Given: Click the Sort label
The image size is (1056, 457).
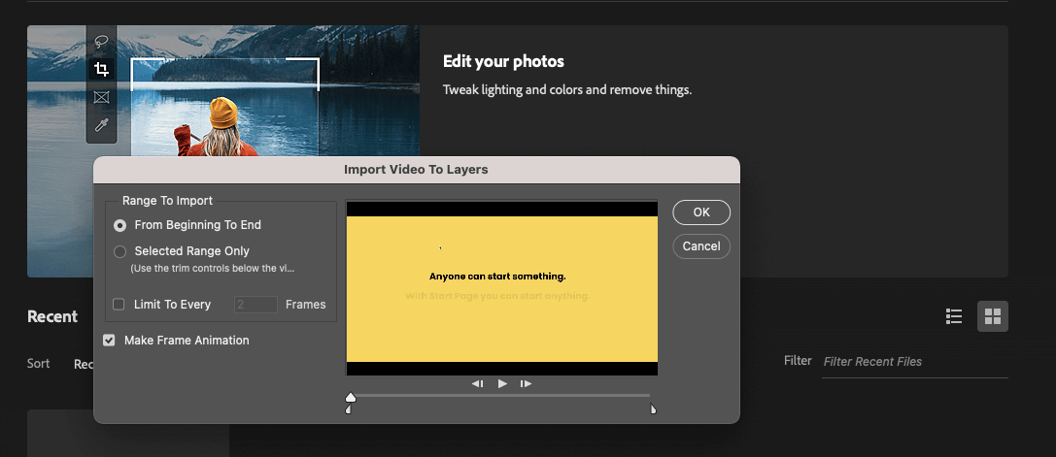Looking at the screenshot, I should point(39,364).
